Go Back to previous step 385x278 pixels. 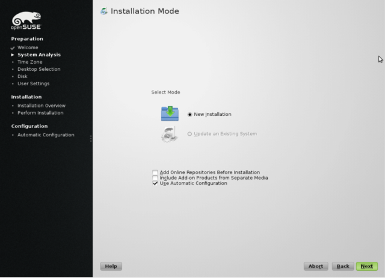pyautogui.click(x=343, y=266)
